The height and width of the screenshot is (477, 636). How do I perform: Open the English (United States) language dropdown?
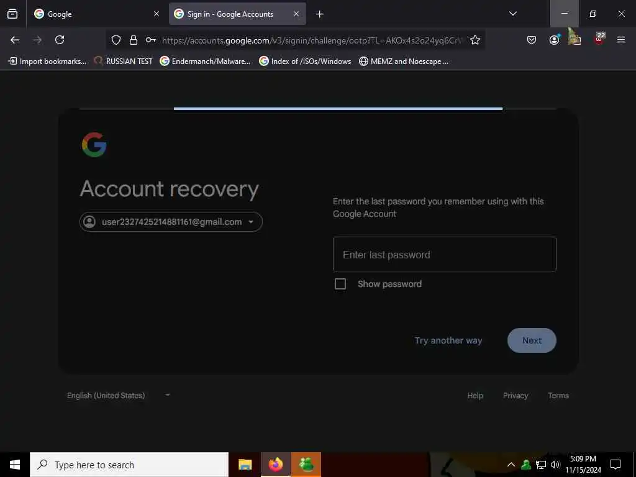click(118, 396)
